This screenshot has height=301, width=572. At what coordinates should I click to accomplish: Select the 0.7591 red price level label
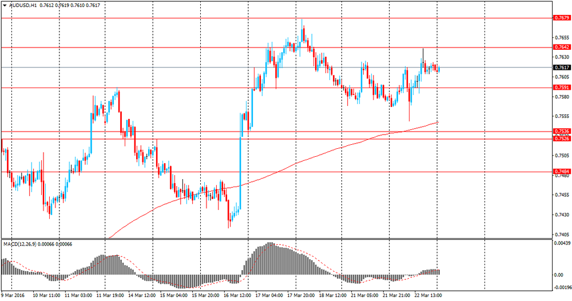[x=562, y=88]
